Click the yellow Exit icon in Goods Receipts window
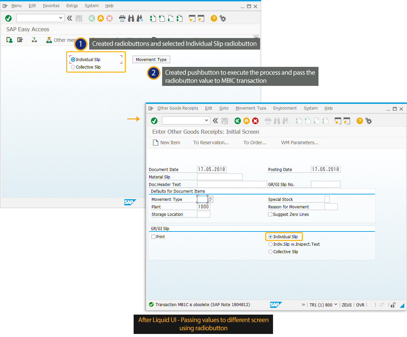Image resolution: width=407 pixels, height=337 pixels. [247, 121]
